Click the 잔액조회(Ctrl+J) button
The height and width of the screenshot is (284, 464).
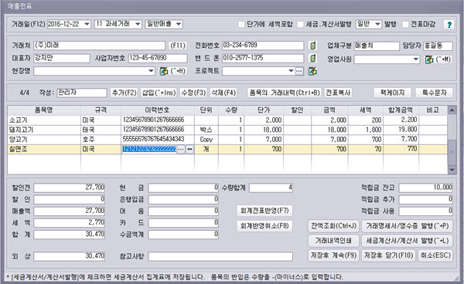pos(333,226)
